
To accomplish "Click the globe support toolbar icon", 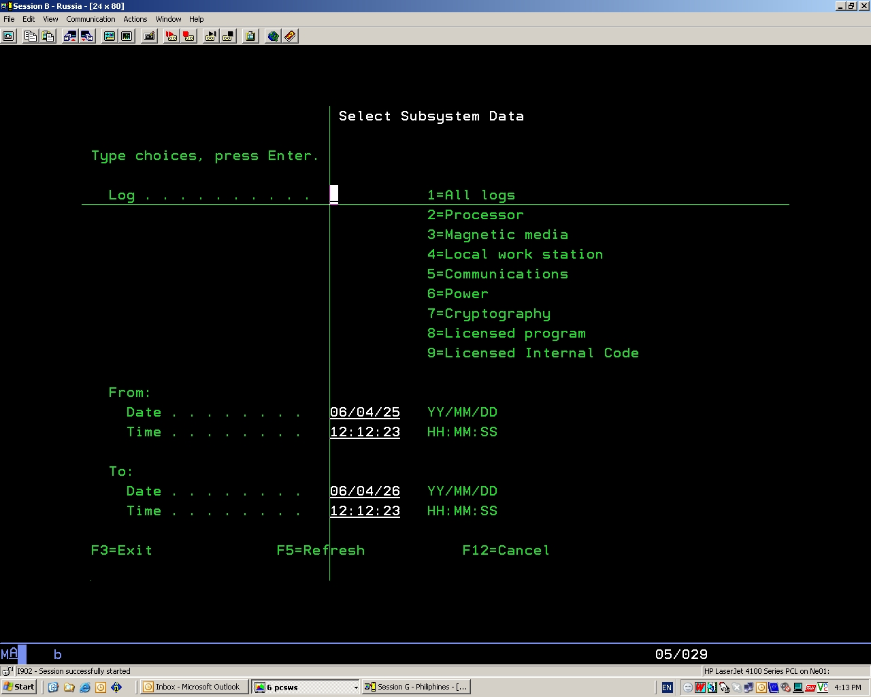I will (273, 36).
